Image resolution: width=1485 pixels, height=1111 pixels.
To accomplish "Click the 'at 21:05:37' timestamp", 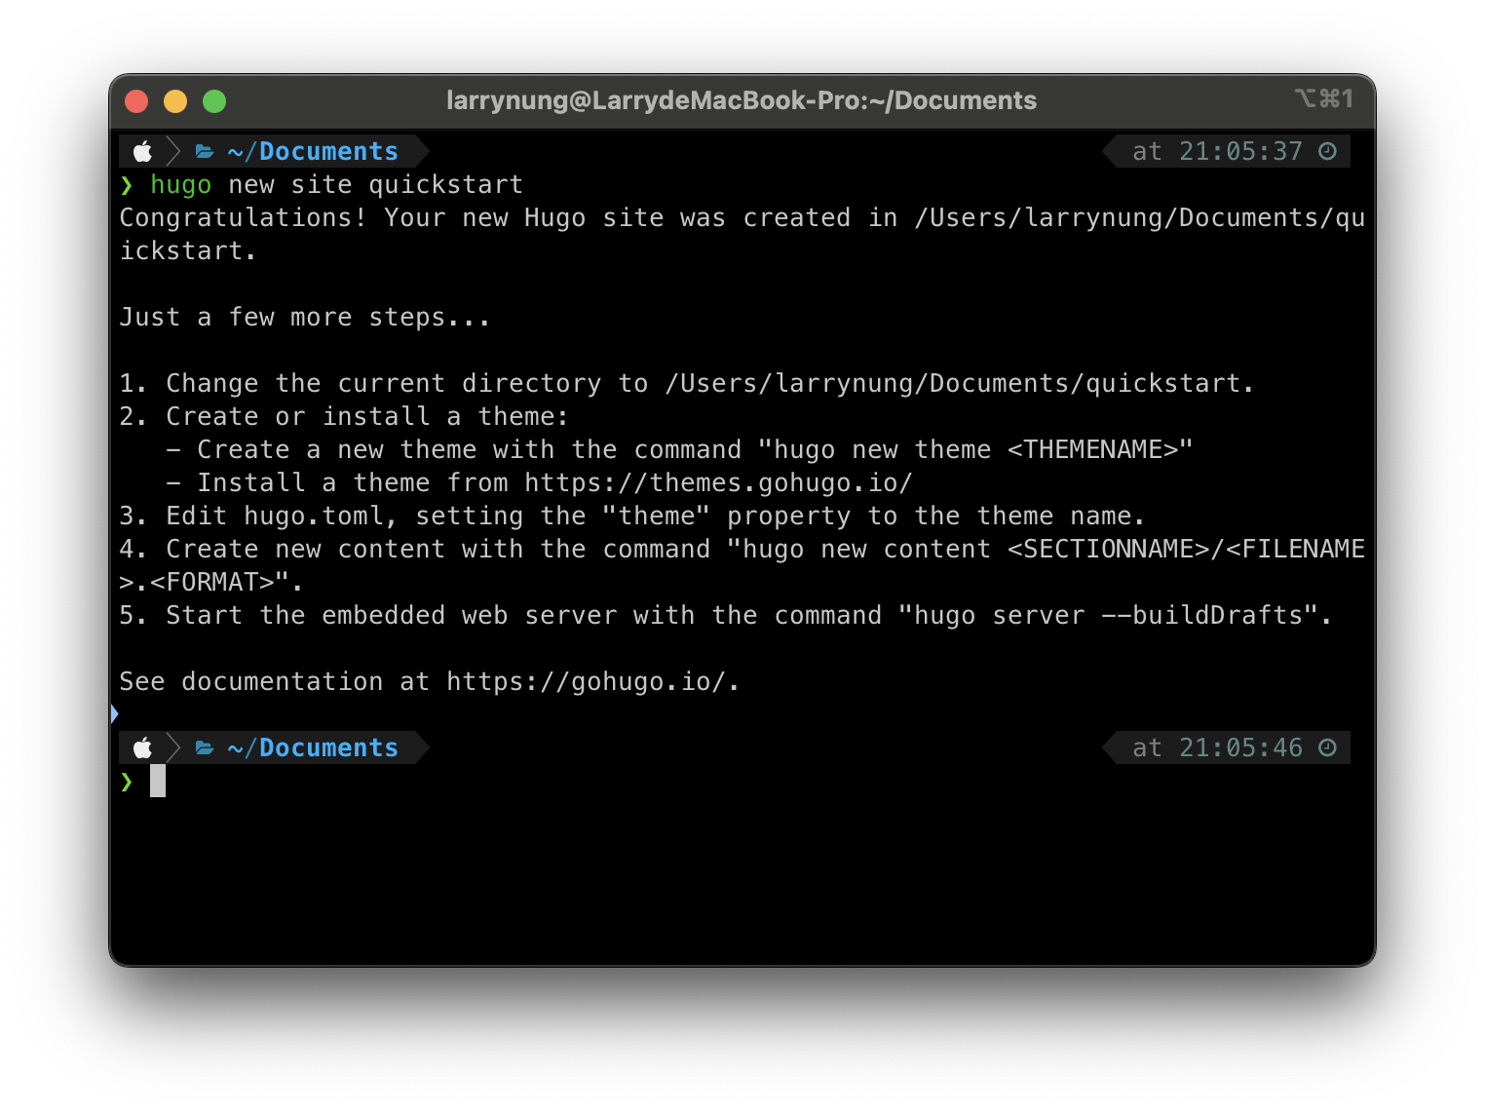I will [1217, 151].
